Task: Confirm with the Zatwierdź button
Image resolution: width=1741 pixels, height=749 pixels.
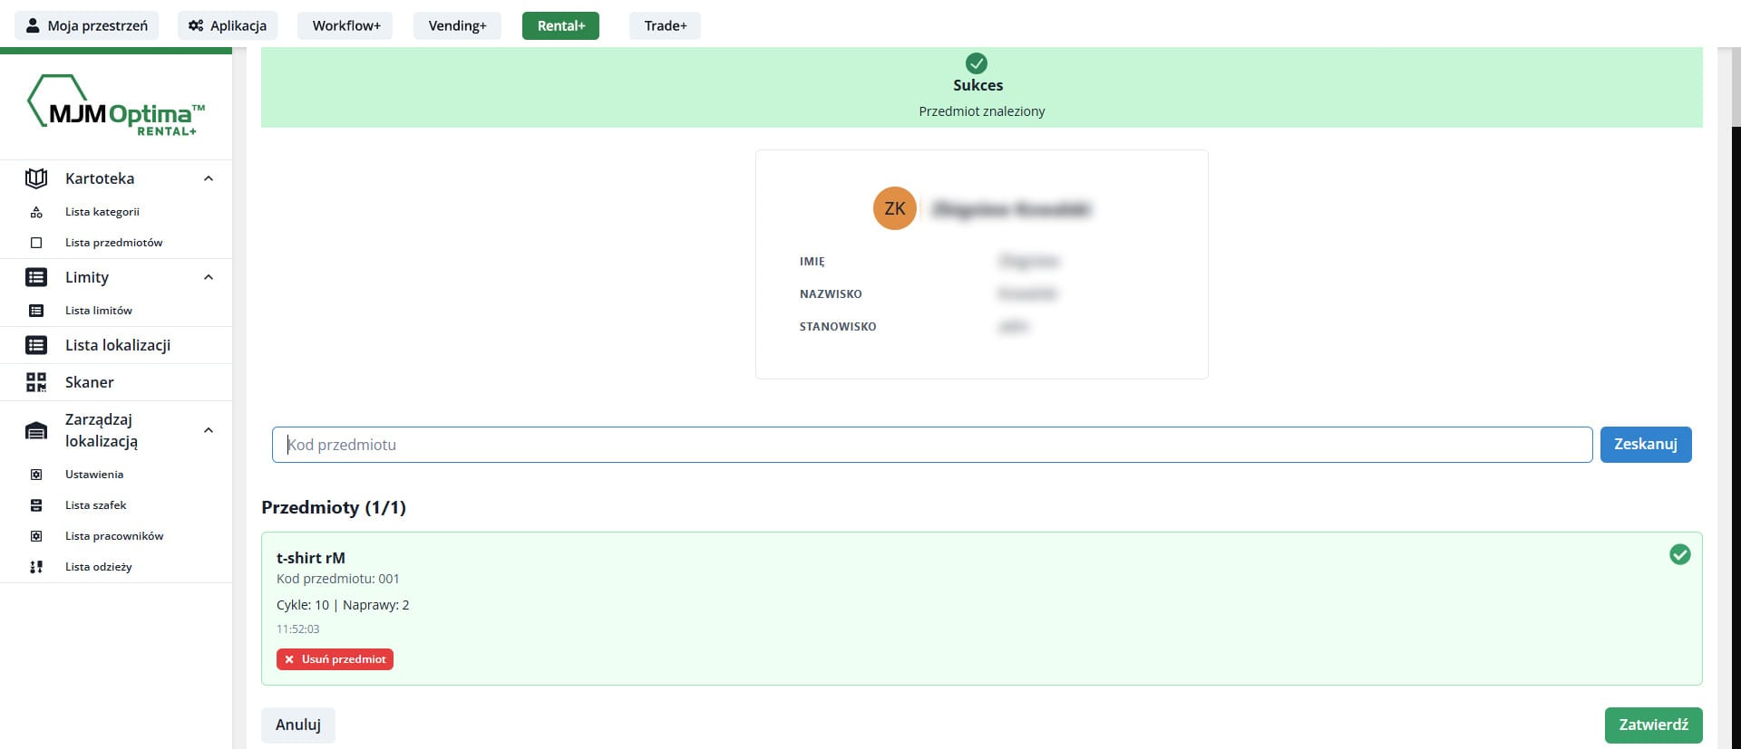Action: pyautogui.click(x=1653, y=725)
